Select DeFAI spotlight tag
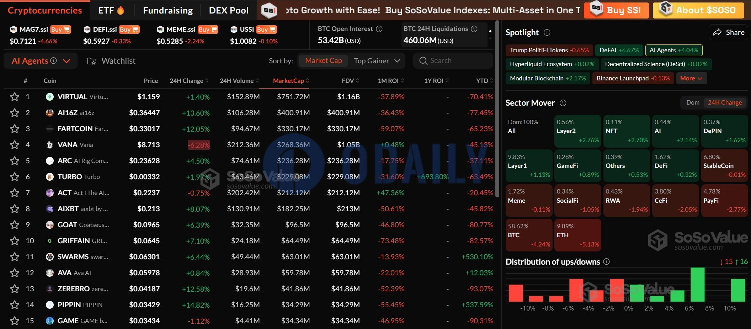Screen dimensions: 751x329 619,50
